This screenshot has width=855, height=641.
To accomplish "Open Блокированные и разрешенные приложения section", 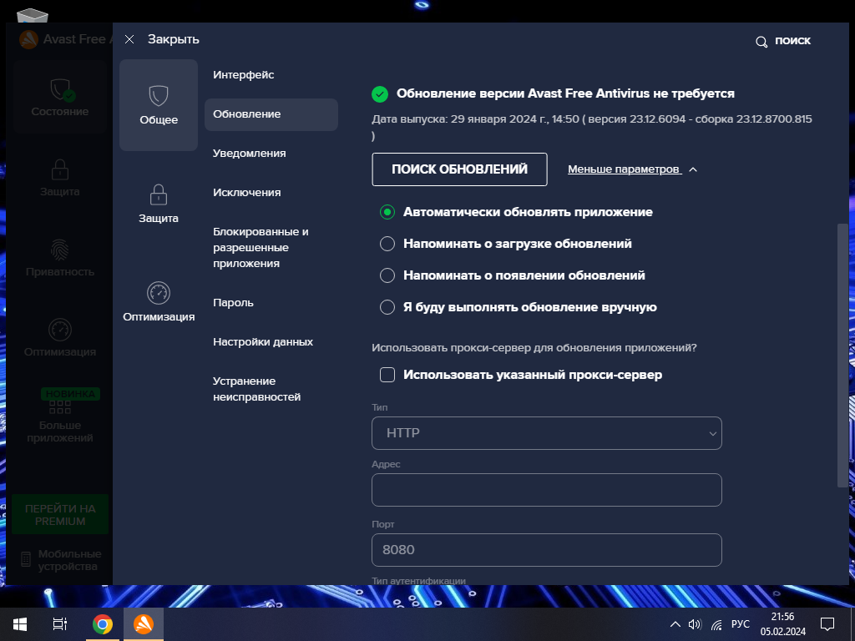I will (x=261, y=247).
